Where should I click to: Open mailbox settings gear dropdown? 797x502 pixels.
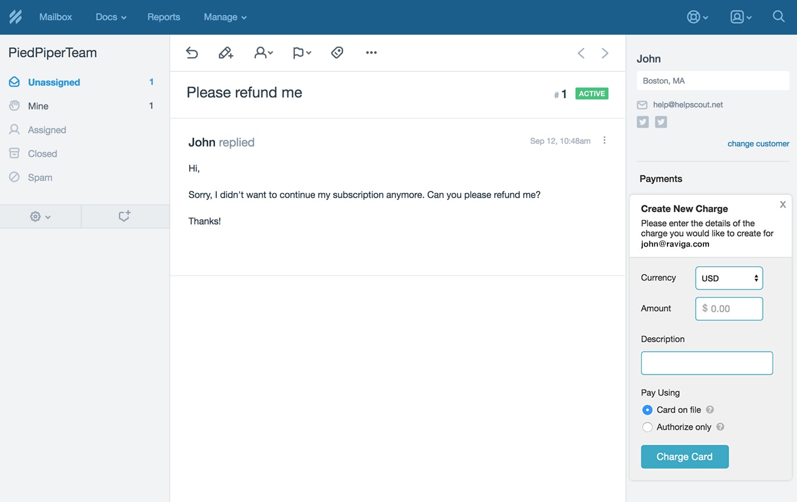(x=40, y=216)
